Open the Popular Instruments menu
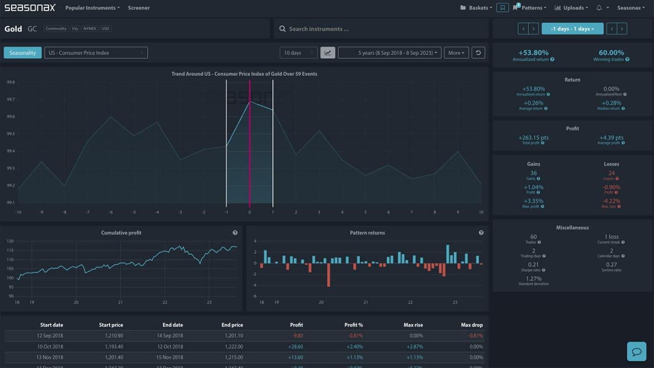 (92, 8)
